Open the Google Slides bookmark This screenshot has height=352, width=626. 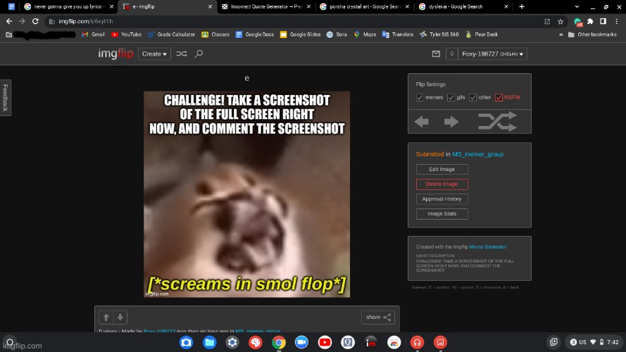coord(300,34)
